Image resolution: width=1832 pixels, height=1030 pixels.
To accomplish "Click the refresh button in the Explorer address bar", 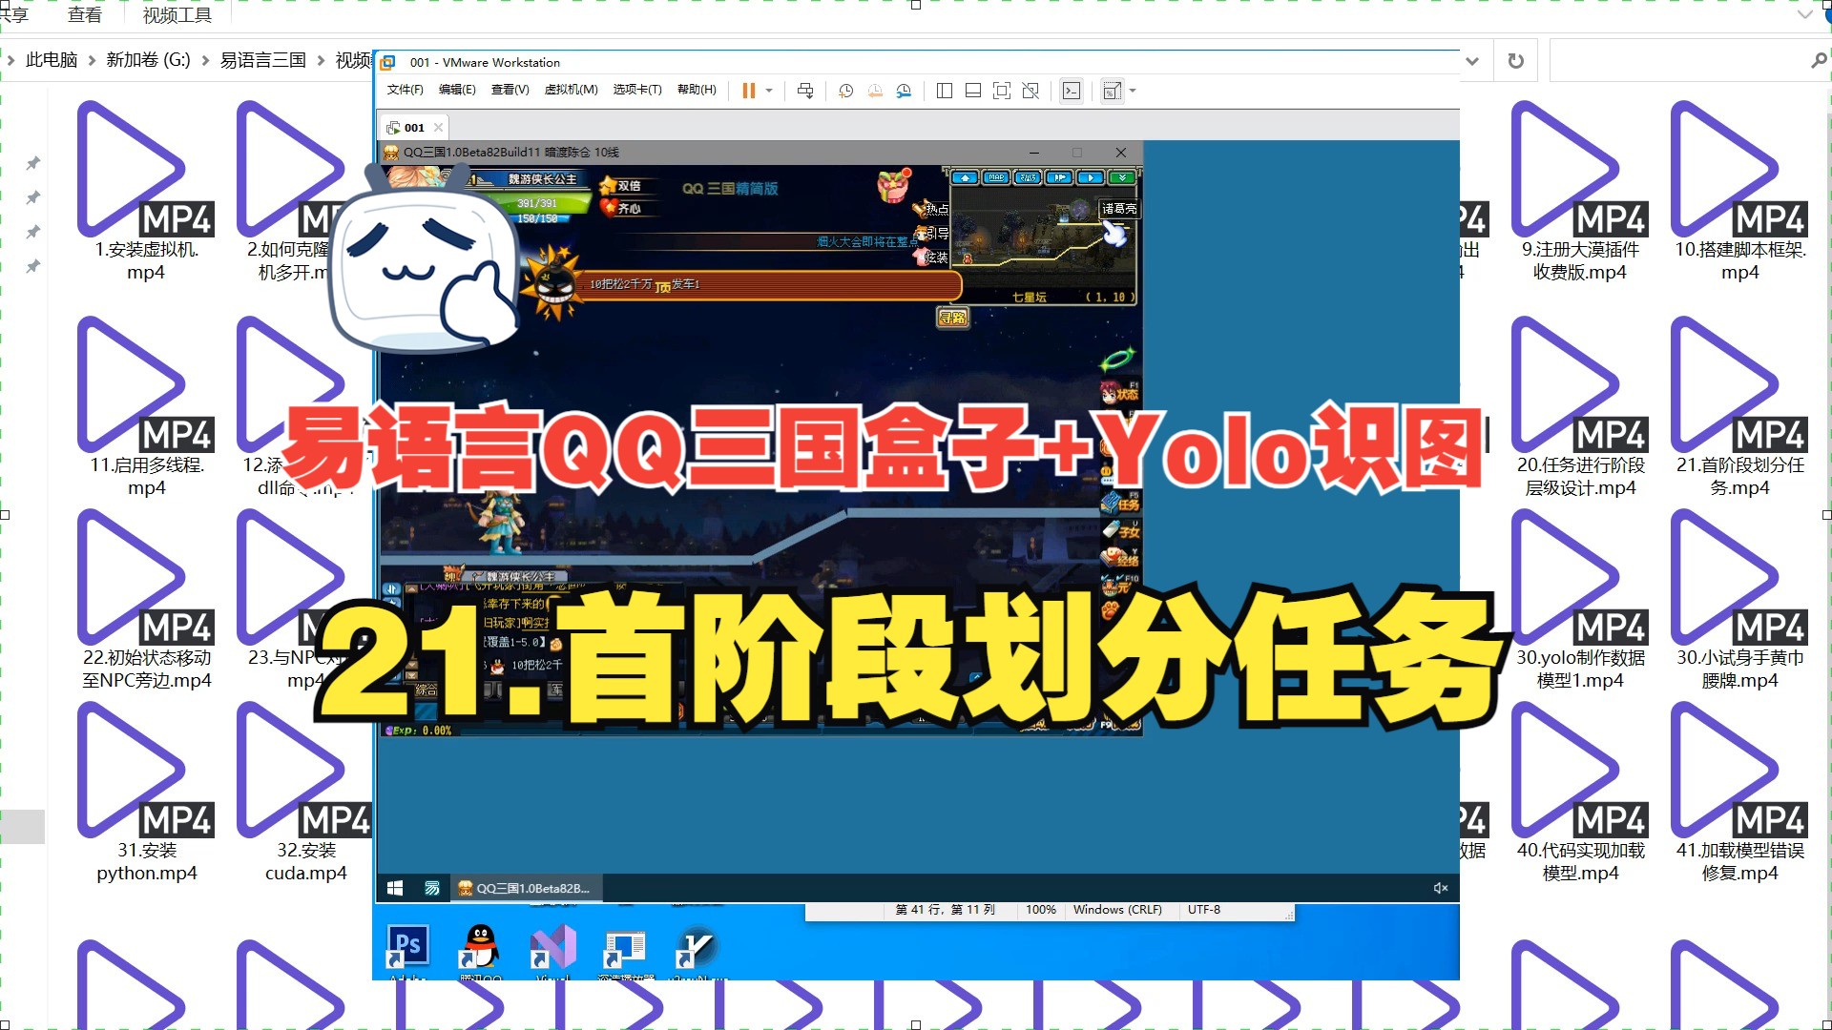I will click(x=1515, y=61).
